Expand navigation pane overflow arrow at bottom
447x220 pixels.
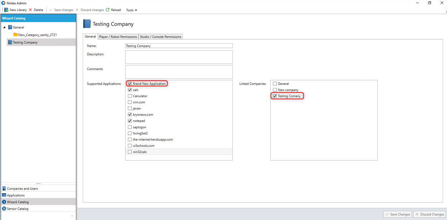(x=72, y=216)
